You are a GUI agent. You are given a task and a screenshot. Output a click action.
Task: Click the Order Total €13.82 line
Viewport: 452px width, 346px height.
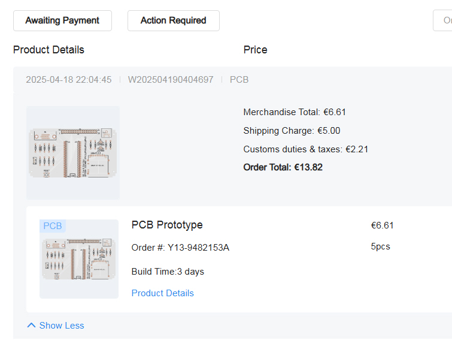283,167
